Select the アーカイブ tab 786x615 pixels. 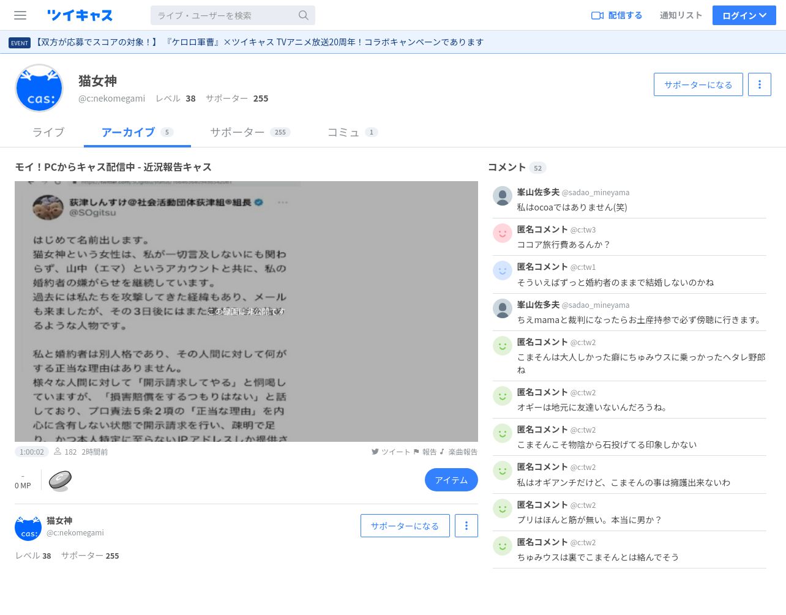pyautogui.click(x=137, y=132)
